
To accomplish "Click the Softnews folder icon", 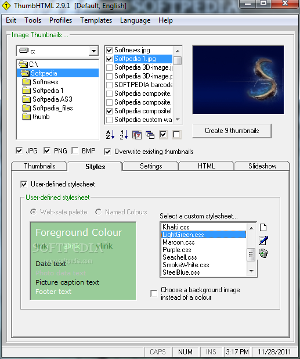I will [27, 82].
